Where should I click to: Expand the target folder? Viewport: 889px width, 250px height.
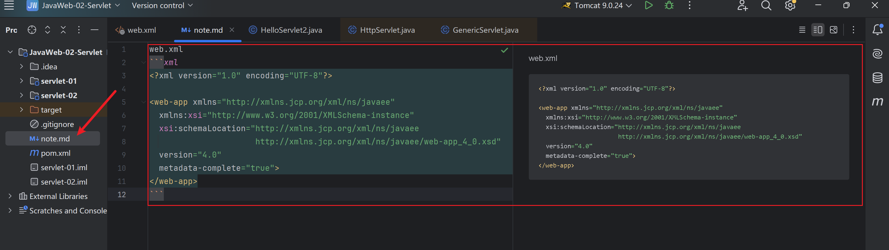click(x=21, y=110)
